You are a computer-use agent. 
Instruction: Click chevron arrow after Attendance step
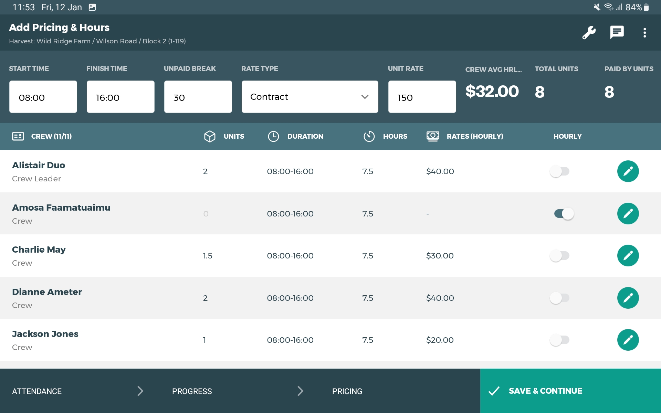[140, 391]
